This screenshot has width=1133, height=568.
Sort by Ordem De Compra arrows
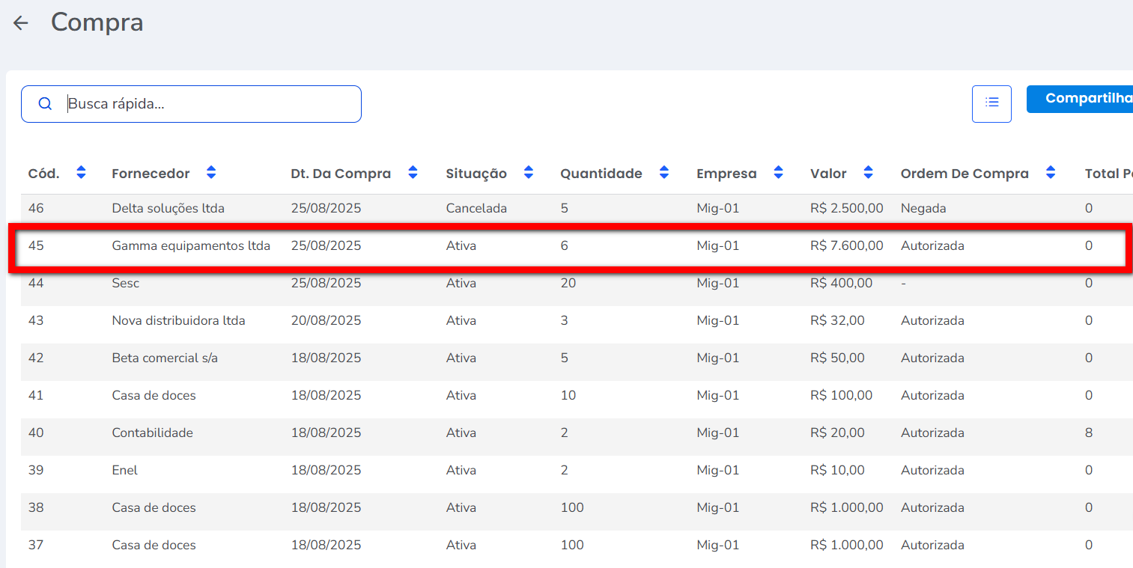coord(1050,173)
